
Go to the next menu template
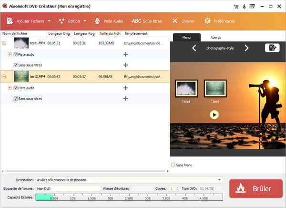click(246, 48)
